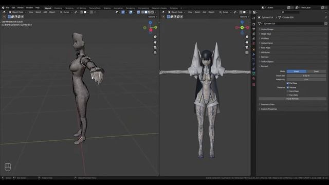Adjust the Voxel Size value field
The image size is (329, 185).
click(x=306, y=76)
